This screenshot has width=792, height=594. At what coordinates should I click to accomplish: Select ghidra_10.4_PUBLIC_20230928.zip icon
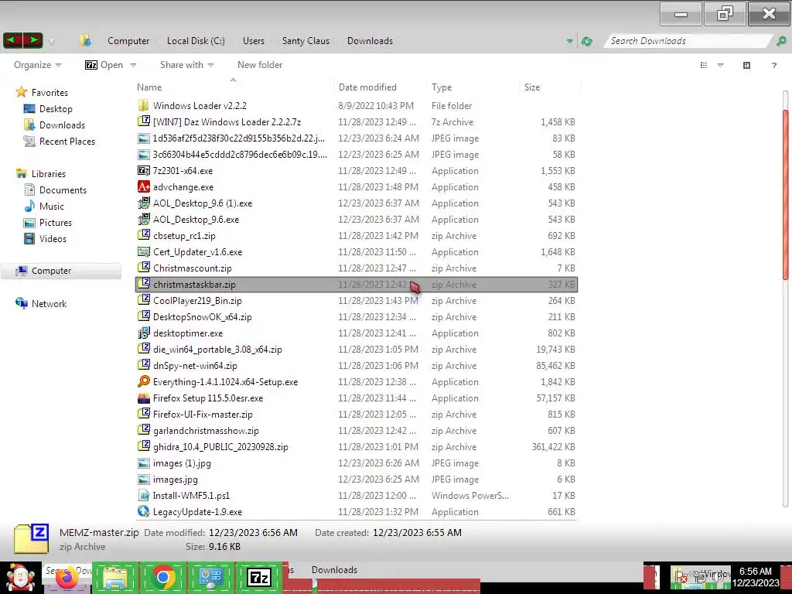pos(143,446)
